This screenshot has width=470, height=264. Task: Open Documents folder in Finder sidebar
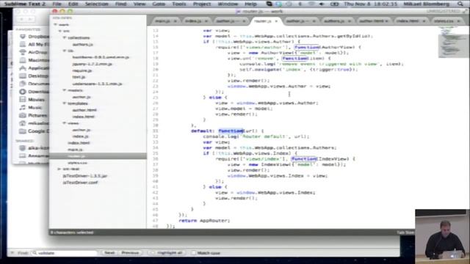coord(35,84)
